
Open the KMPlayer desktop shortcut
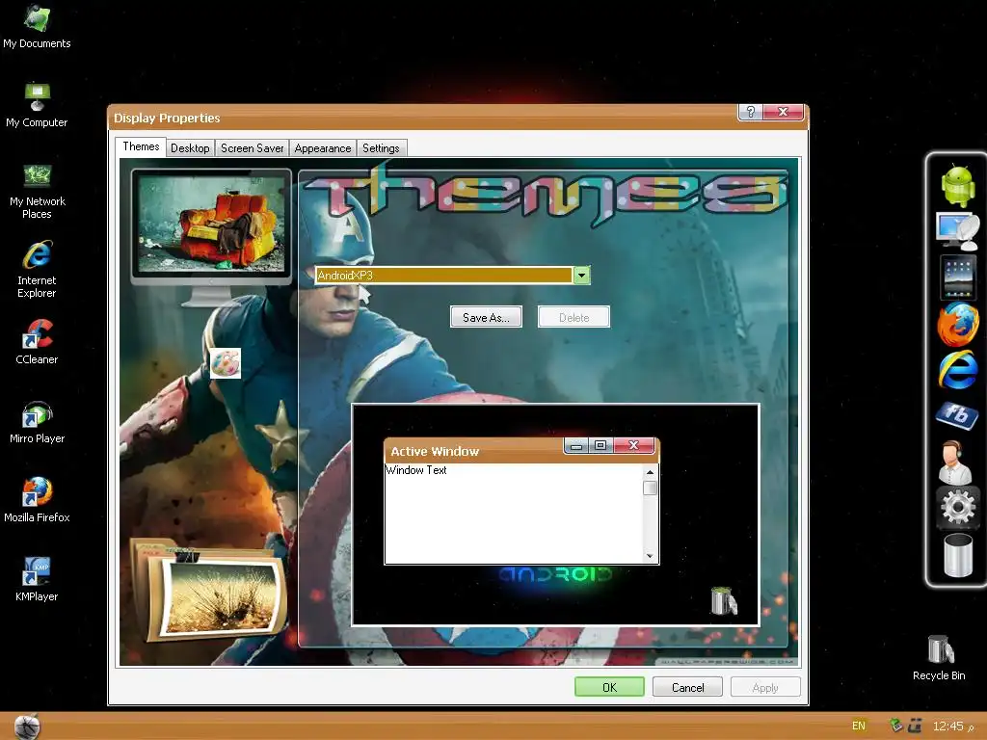click(37, 579)
